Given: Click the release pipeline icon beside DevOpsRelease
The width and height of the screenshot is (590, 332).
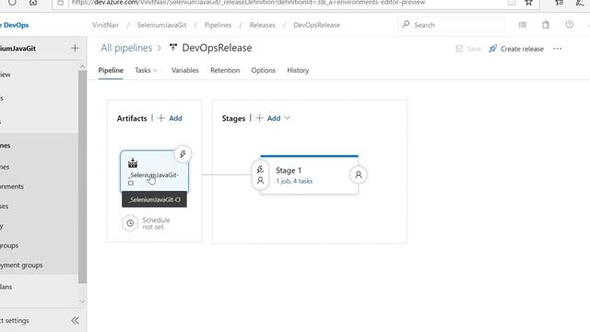Looking at the screenshot, I should point(173,47).
